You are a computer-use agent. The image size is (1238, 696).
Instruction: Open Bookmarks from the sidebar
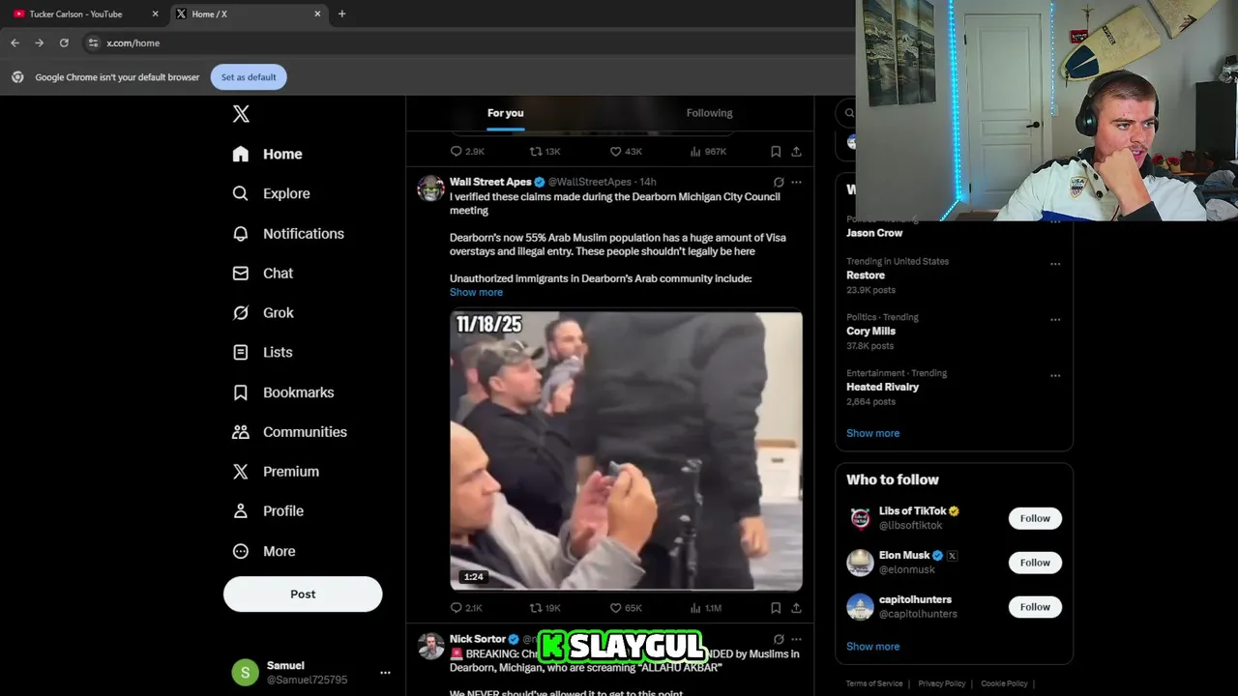[283, 392]
